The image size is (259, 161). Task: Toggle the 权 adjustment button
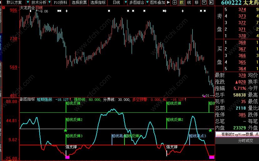click(x=181, y=3)
